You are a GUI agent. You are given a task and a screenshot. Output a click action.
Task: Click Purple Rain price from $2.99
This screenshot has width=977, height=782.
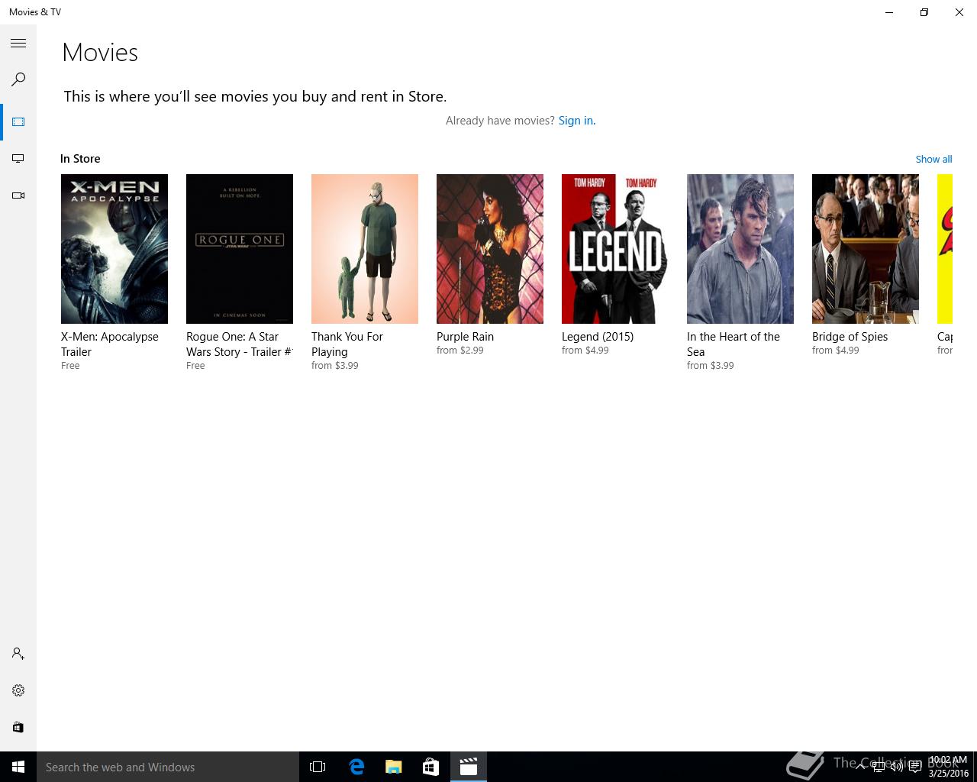click(x=459, y=351)
